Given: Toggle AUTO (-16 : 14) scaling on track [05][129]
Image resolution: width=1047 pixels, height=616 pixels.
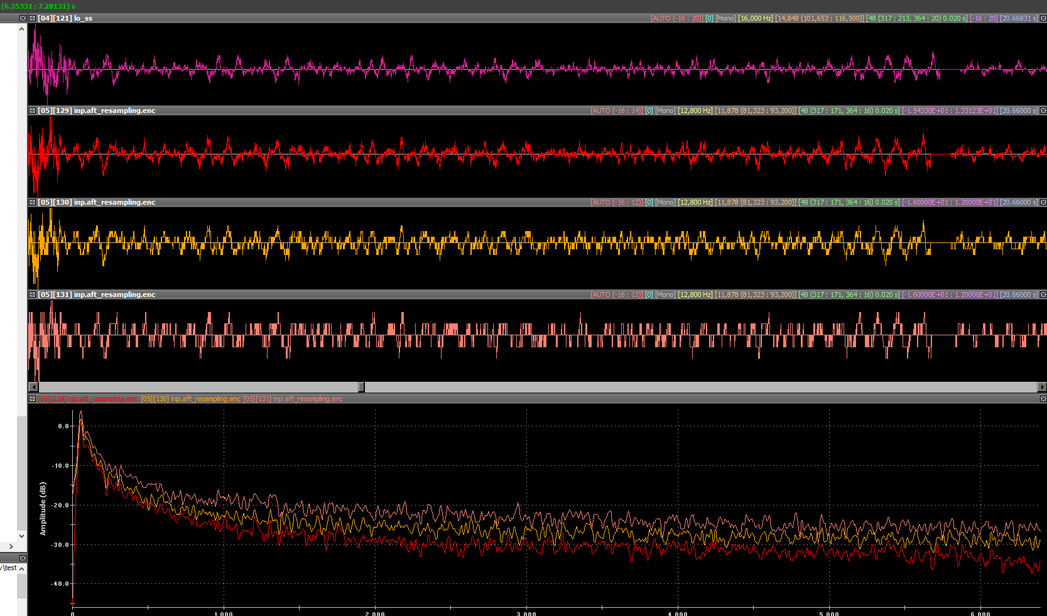Looking at the screenshot, I should tap(616, 111).
